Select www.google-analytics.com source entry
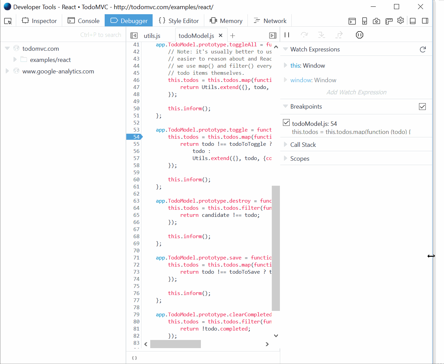The height and width of the screenshot is (364, 444). coord(58,71)
